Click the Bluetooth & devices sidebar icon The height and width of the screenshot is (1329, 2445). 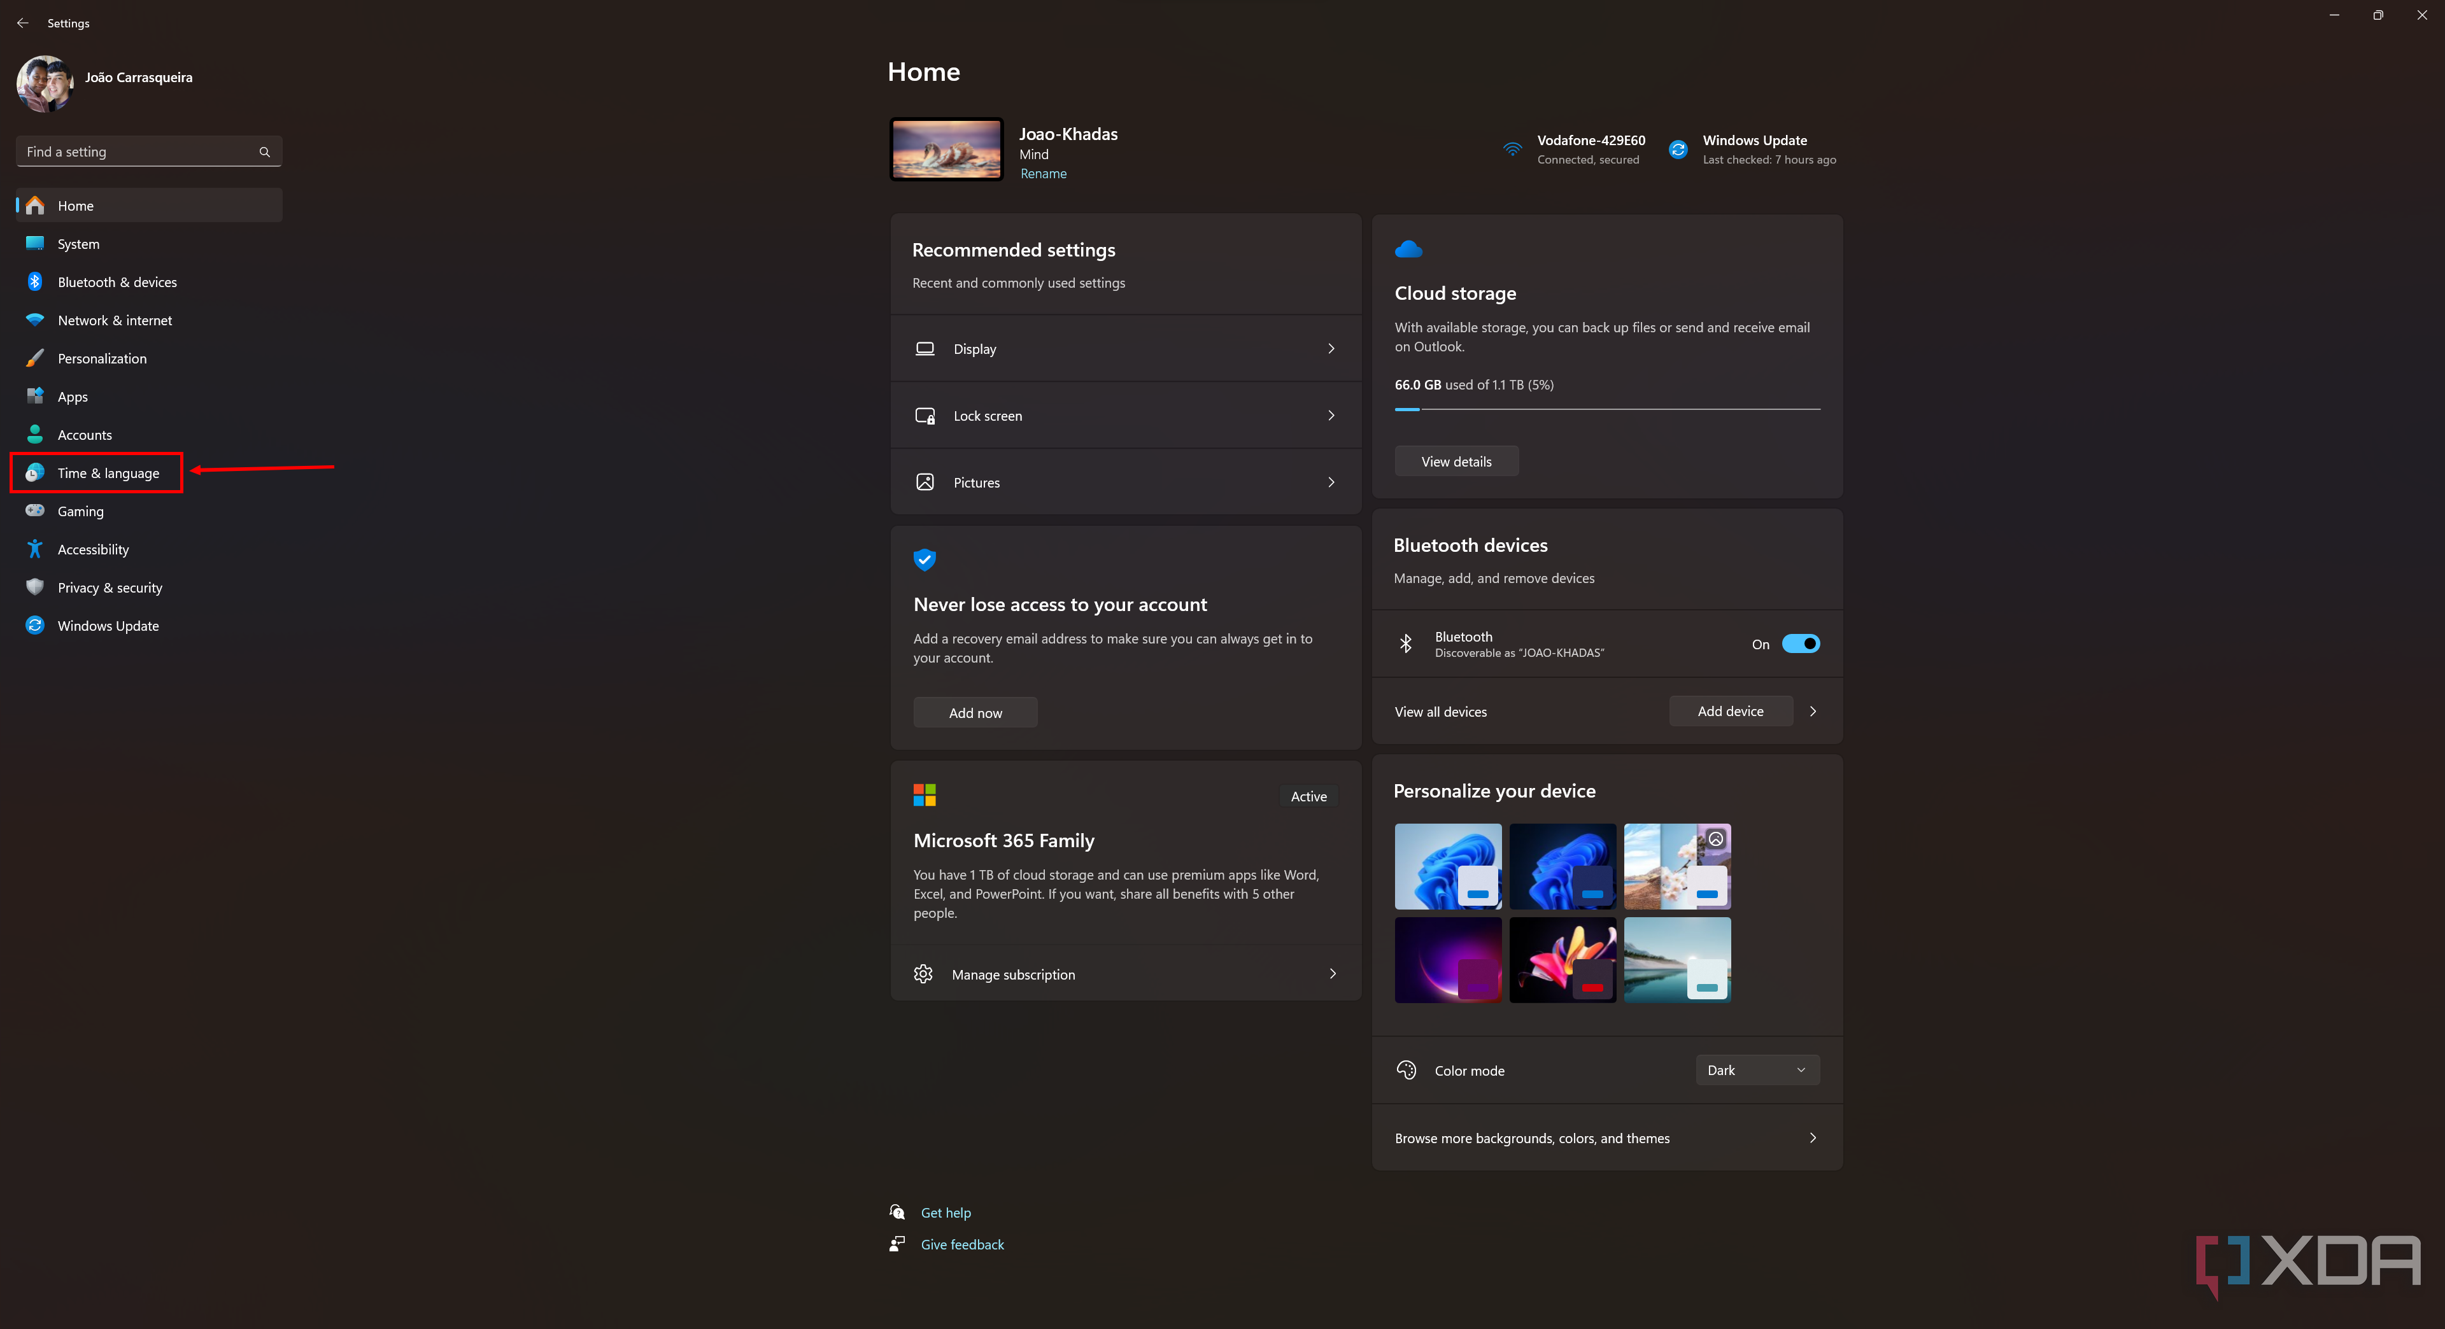pos(35,282)
